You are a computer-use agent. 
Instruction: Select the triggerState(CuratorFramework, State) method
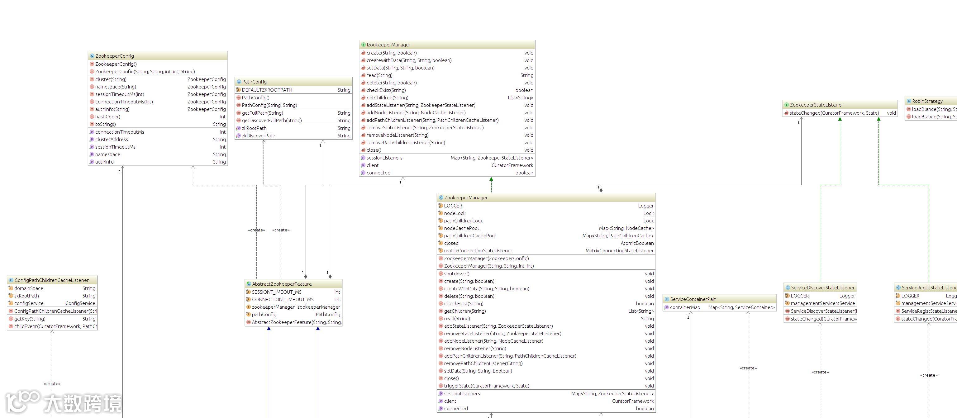[x=486, y=386]
